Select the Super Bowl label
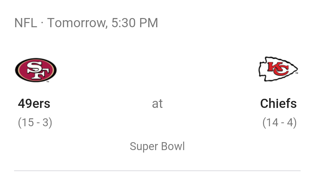315x177 pixels. 157,146
